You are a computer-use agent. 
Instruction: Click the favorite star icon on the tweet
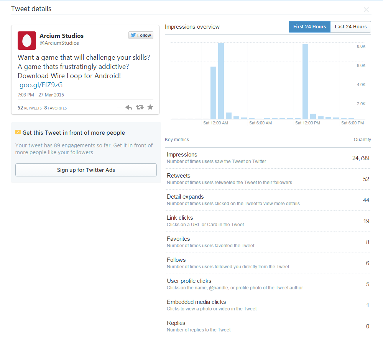150,107
